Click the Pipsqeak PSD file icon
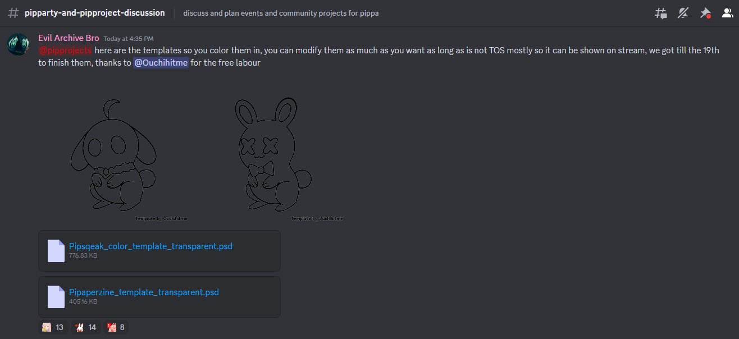The height and width of the screenshot is (339, 739). pos(56,251)
